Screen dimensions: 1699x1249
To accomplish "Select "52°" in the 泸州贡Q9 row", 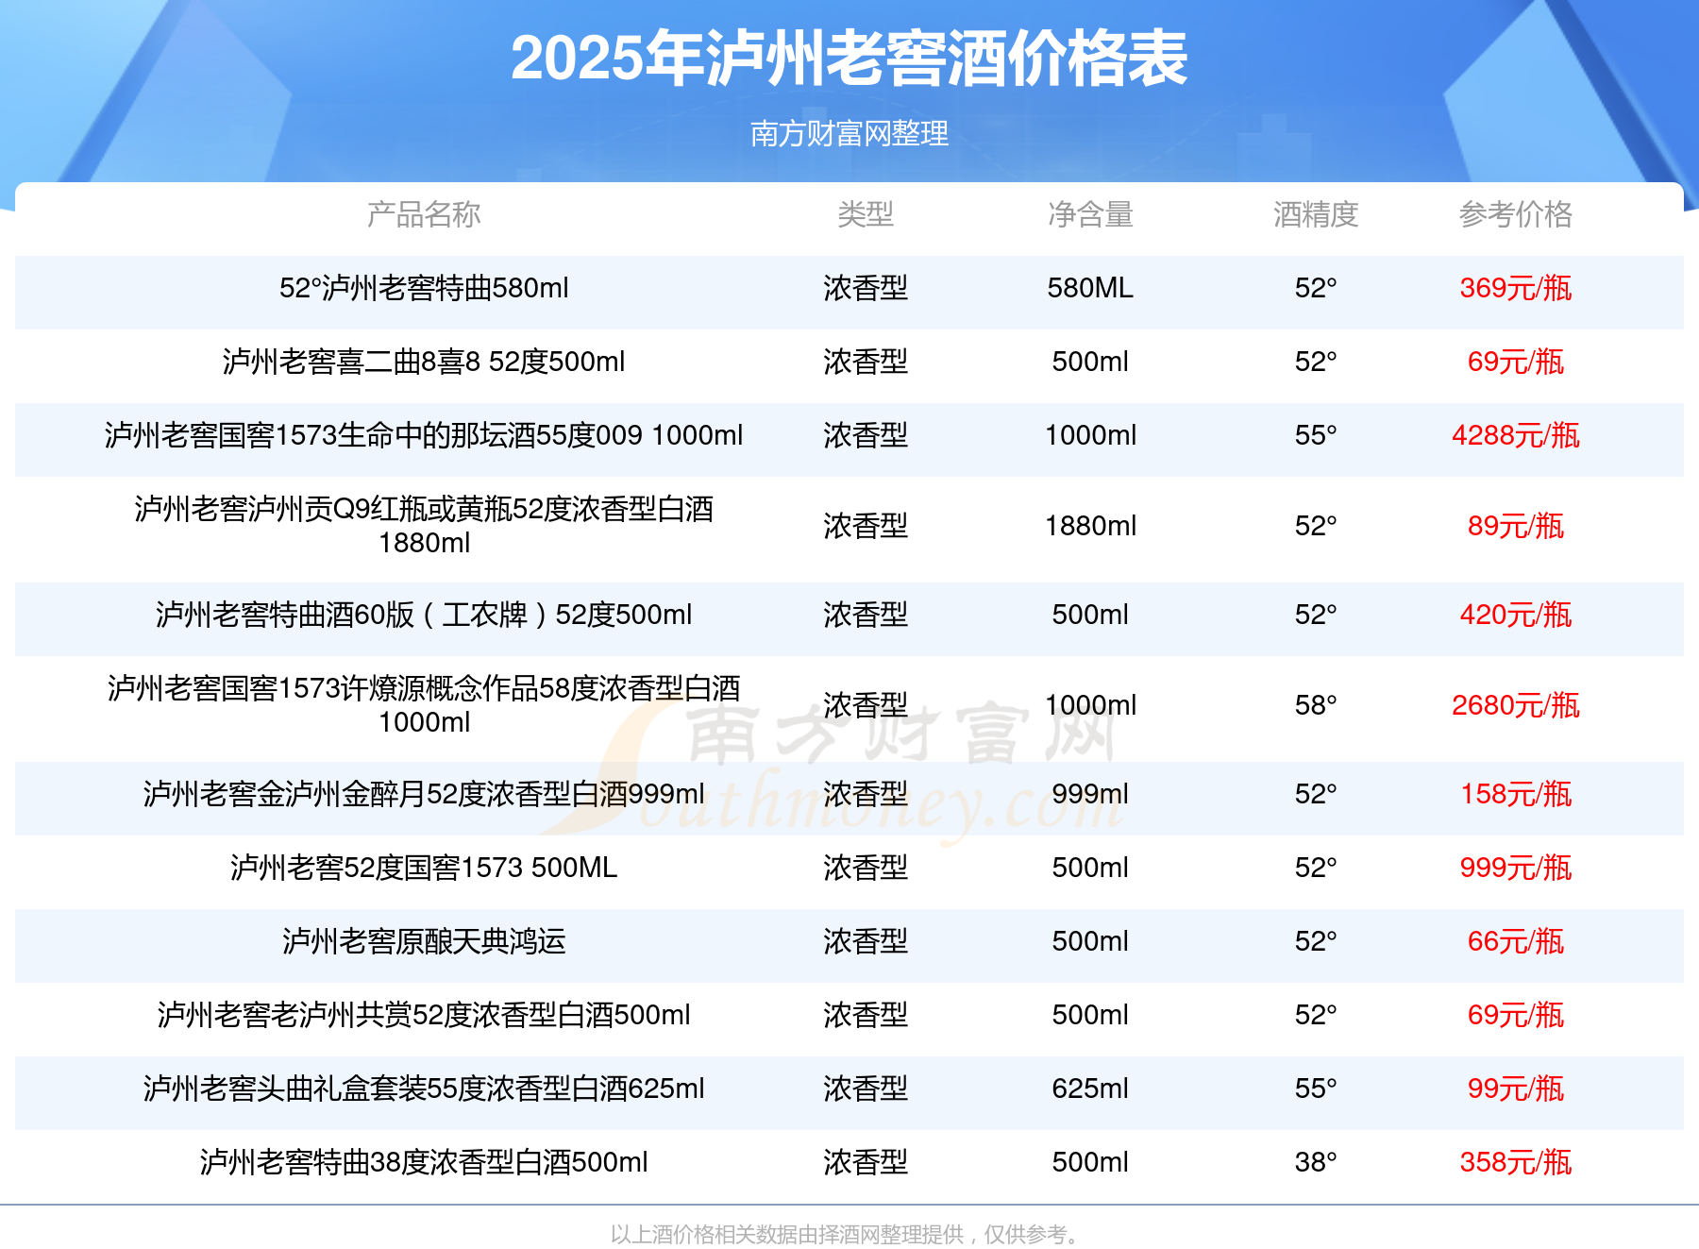I will coord(1316,526).
